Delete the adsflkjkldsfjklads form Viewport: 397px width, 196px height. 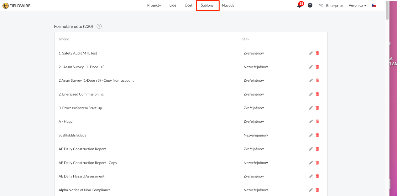[317, 135]
